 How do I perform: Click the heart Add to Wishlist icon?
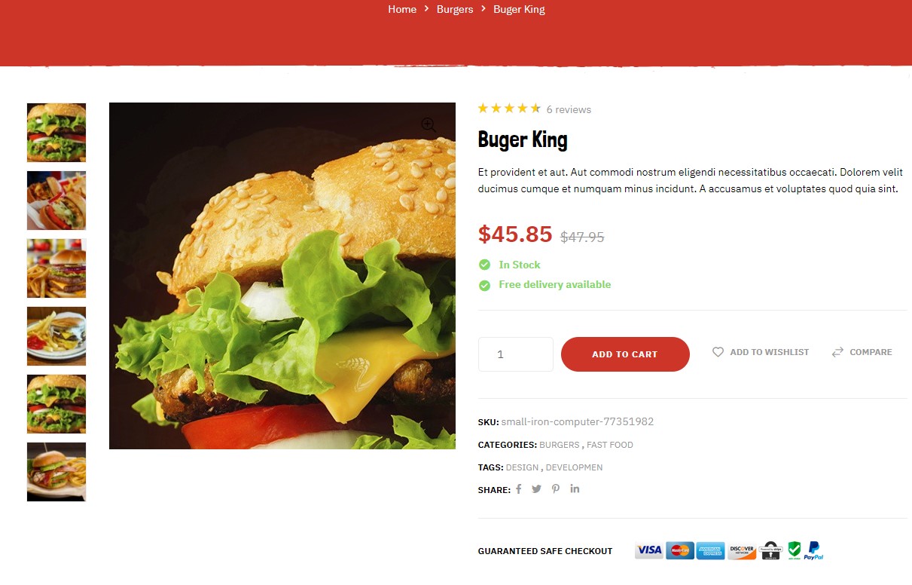point(718,352)
